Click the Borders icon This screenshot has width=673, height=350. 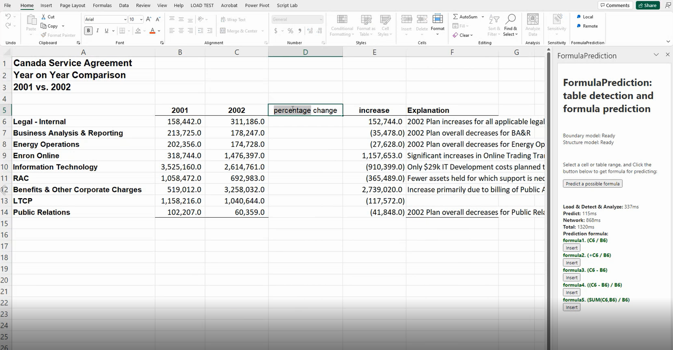pos(122,30)
